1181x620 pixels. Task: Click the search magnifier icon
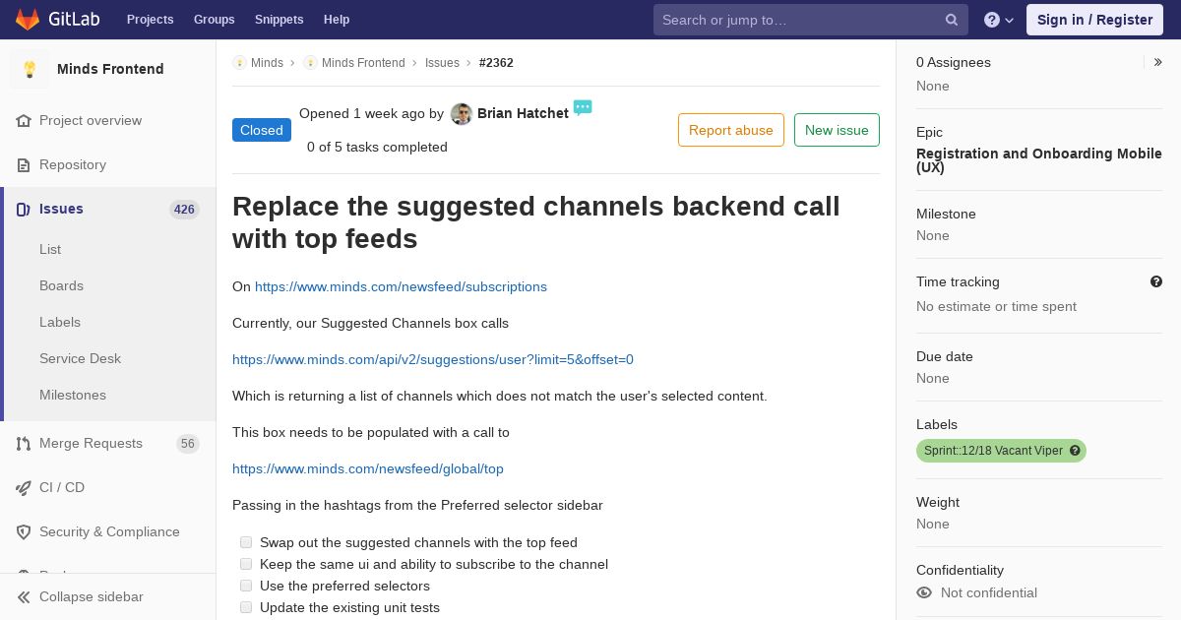[952, 20]
